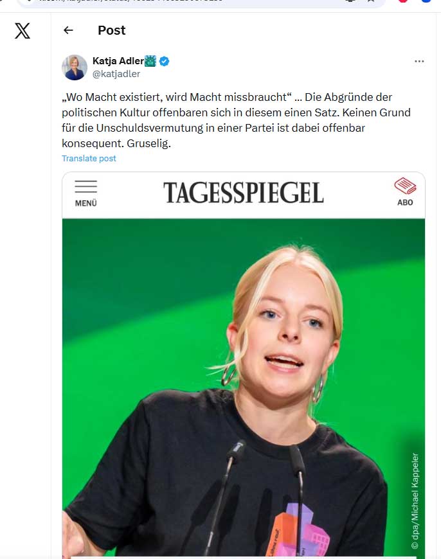
Task: Click the red extension icon in toolbar
Action: coord(403,1)
